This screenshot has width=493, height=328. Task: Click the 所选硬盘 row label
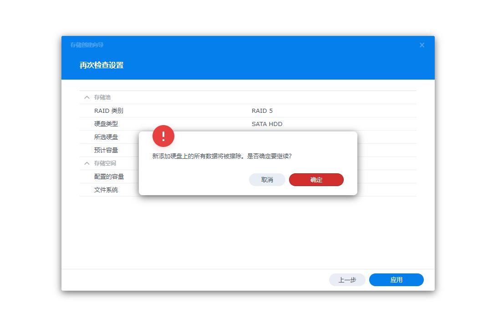pos(106,137)
